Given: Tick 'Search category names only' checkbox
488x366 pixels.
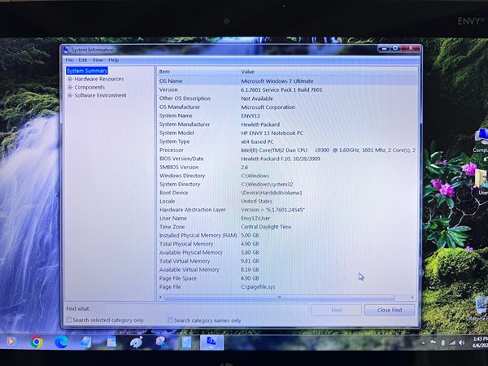Looking at the screenshot, I should [x=170, y=320].
